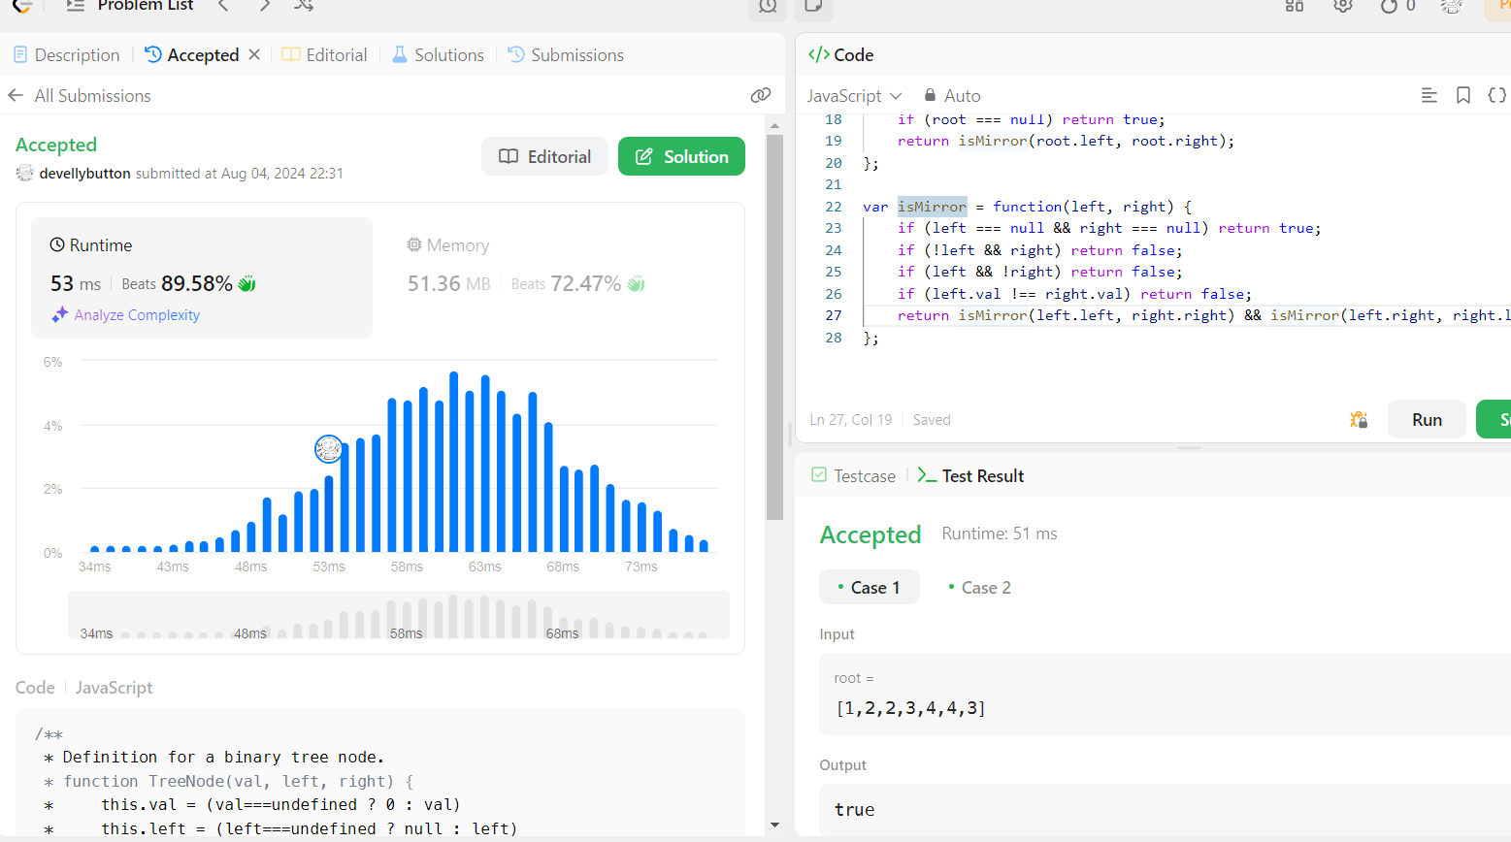
Task: Click the streak counter showing 0
Action: click(x=1398, y=6)
